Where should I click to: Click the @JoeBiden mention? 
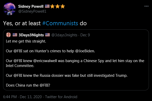pyautogui.click(x=85, y=51)
